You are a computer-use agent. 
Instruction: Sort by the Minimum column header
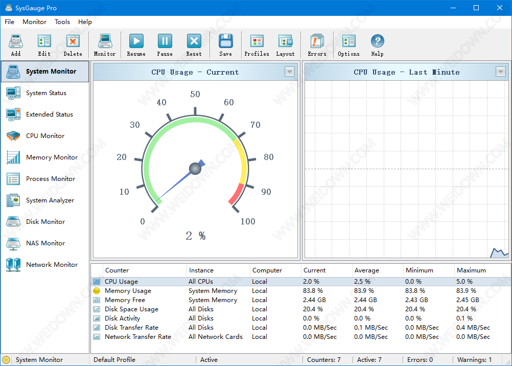(x=429, y=270)
